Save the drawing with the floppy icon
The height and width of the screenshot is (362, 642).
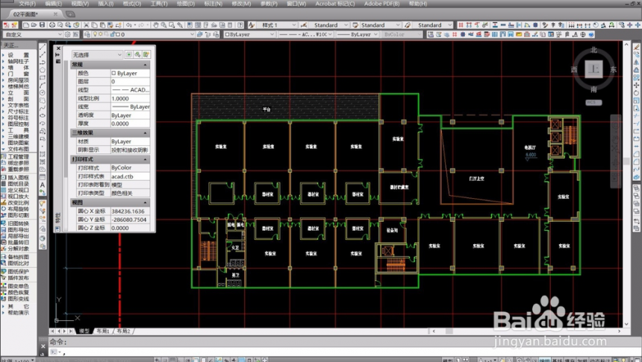pos(42,25)
